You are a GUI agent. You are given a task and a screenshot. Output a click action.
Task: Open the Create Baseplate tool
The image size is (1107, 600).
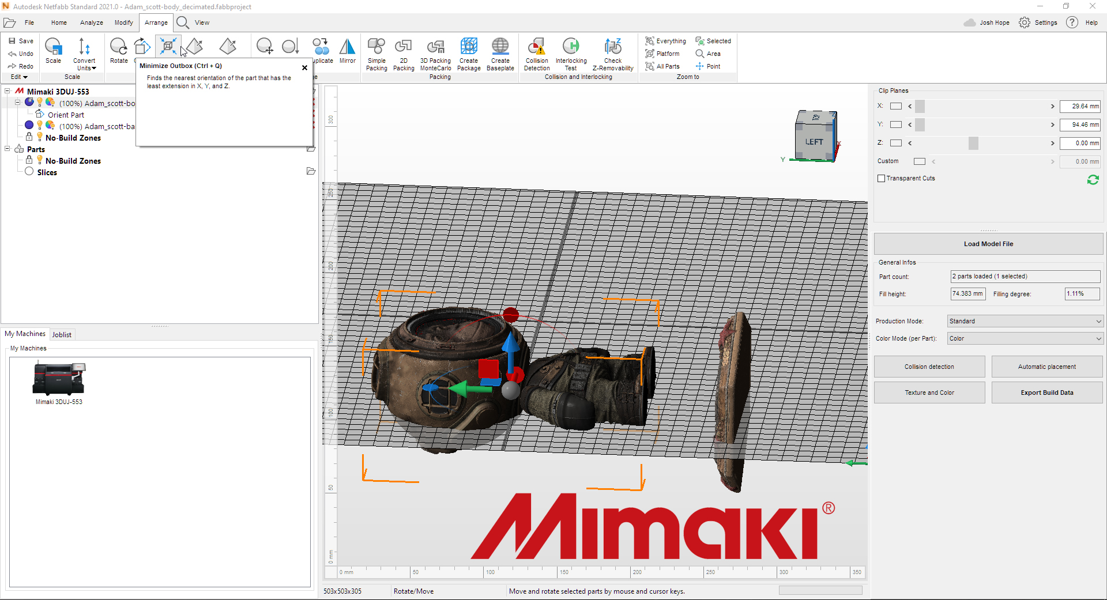pyautogui.click(x=500, y=47)
